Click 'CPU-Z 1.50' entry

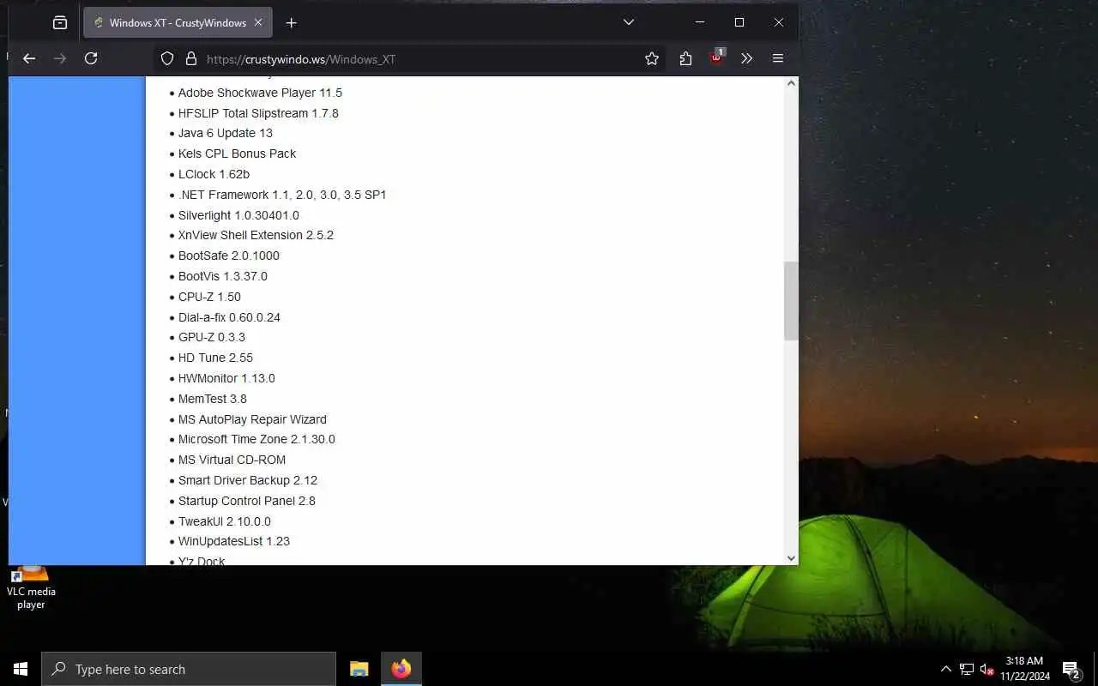pos(209,297)
